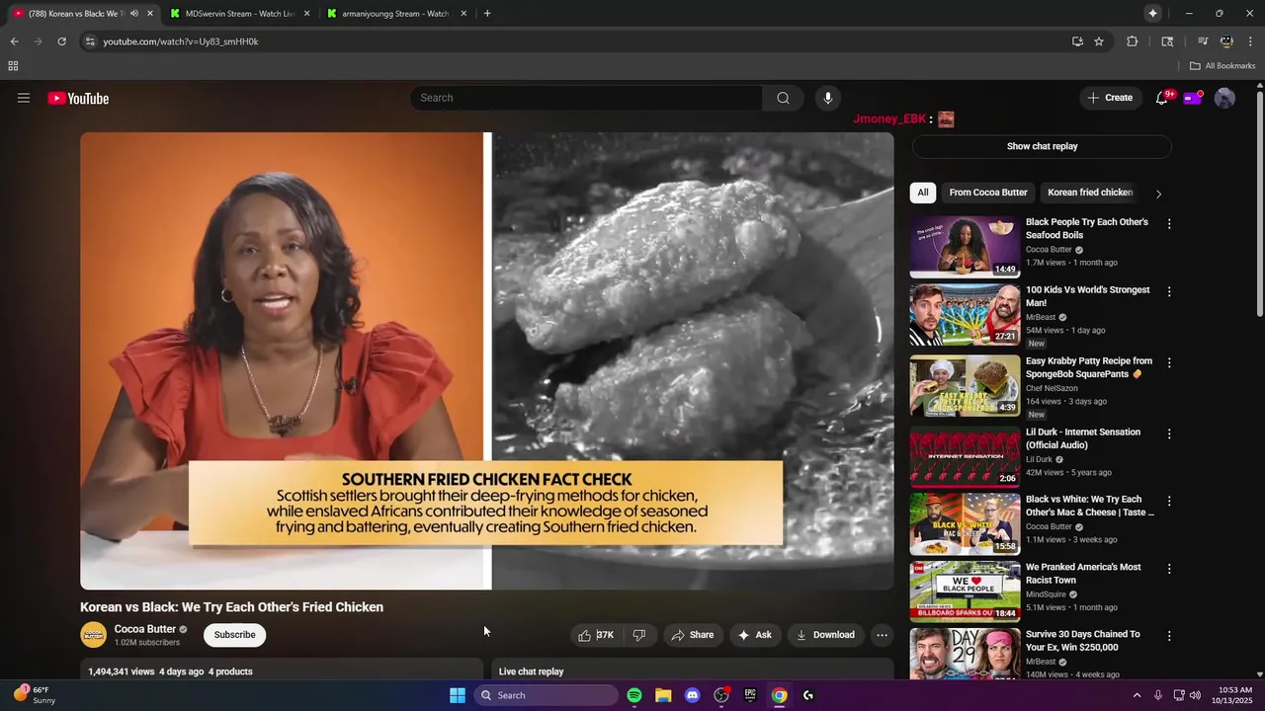The width and height of the screenshot is (1265, 711).
Task: Open more actions for the video
Action: [x=882, y=635]
